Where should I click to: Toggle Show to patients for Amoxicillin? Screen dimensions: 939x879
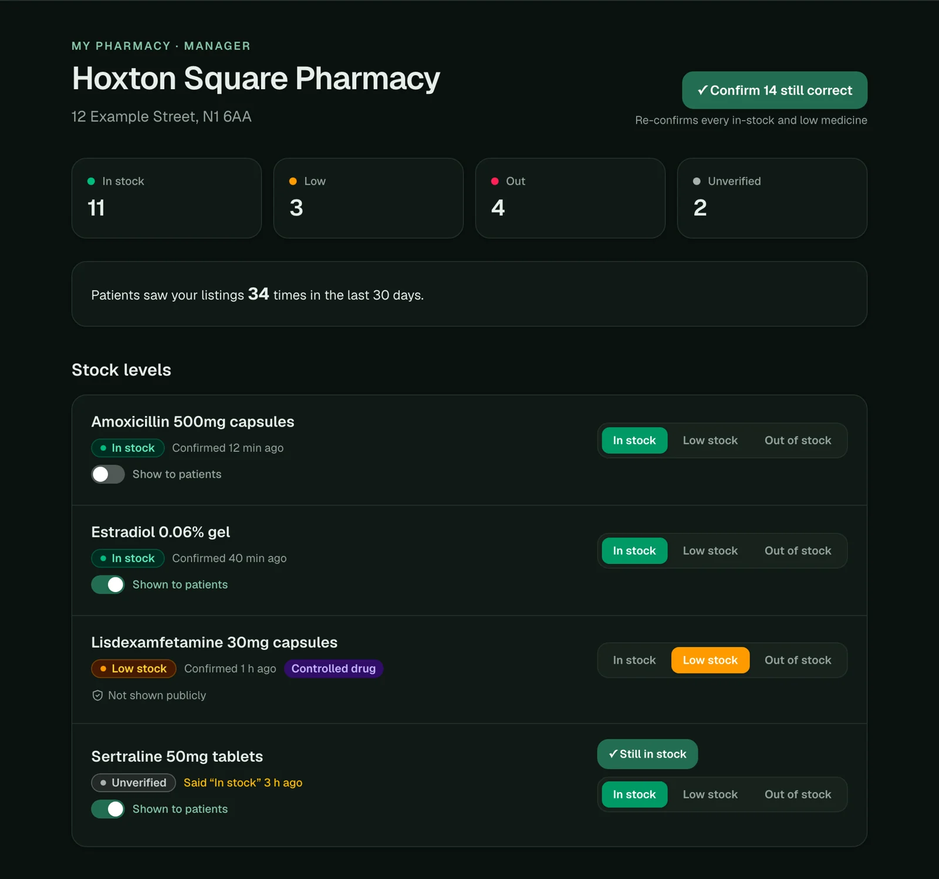coord(108,474)
